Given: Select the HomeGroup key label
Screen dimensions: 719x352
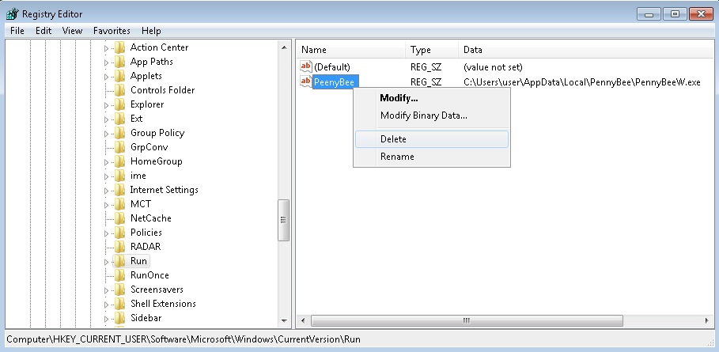Looking at the screenshot, I should point(157,161).
